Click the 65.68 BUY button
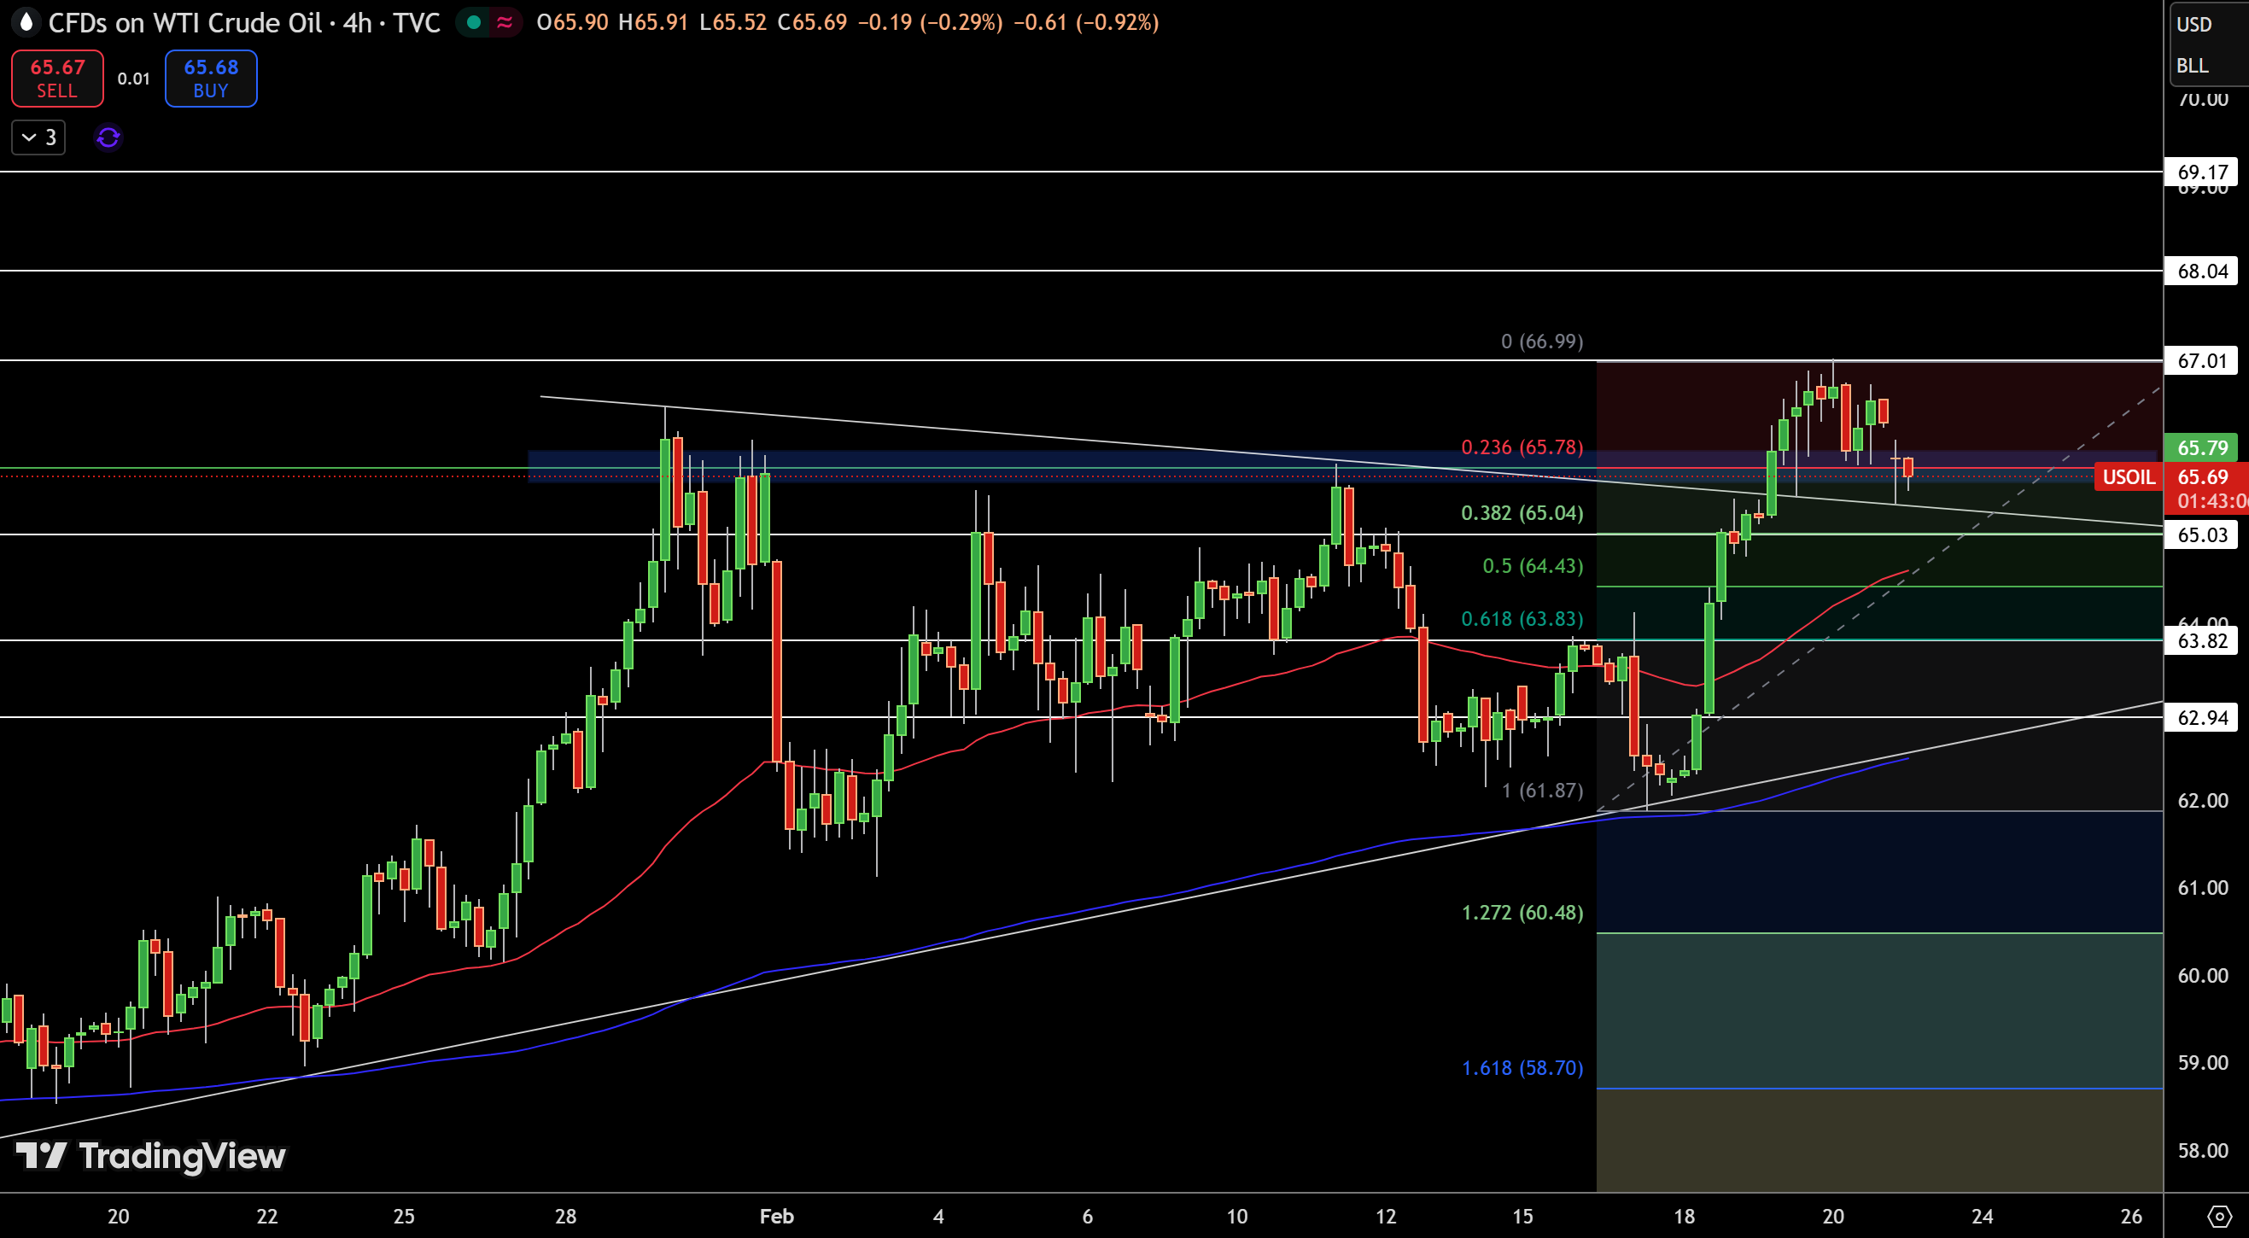The width and height of the screenshot is (2249, 1238). click(x=211, y=79)
